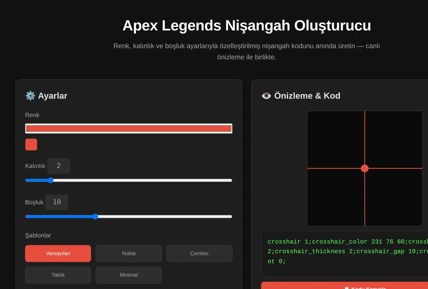Image resolution: width=428 pixels, height=289 pixels.
Task: Select the Taktik preset
Action: click(58, 275)
